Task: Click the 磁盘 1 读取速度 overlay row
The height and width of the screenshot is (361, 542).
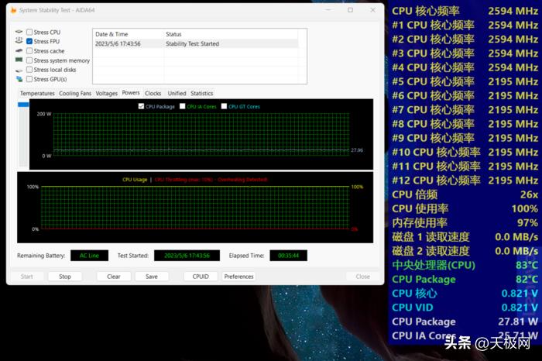Action: 465,237
